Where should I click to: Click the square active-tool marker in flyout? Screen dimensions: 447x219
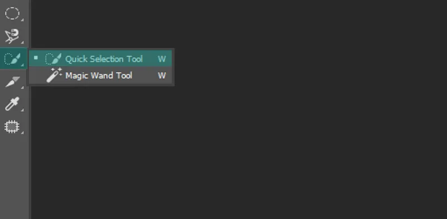[x=36, y=58]
